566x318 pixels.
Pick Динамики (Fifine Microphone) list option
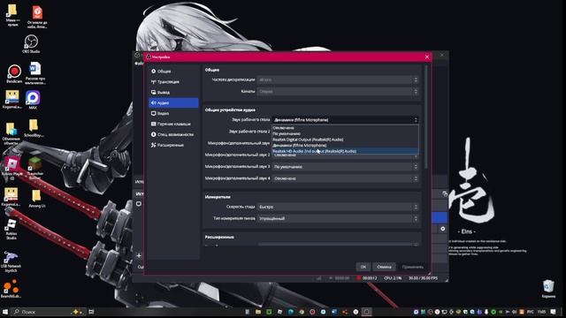(345, 145)
